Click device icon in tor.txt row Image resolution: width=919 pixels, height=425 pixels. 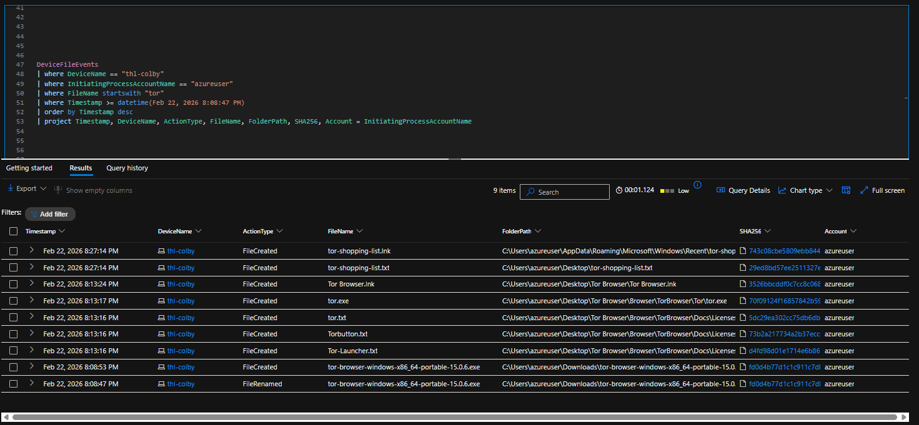161,318
